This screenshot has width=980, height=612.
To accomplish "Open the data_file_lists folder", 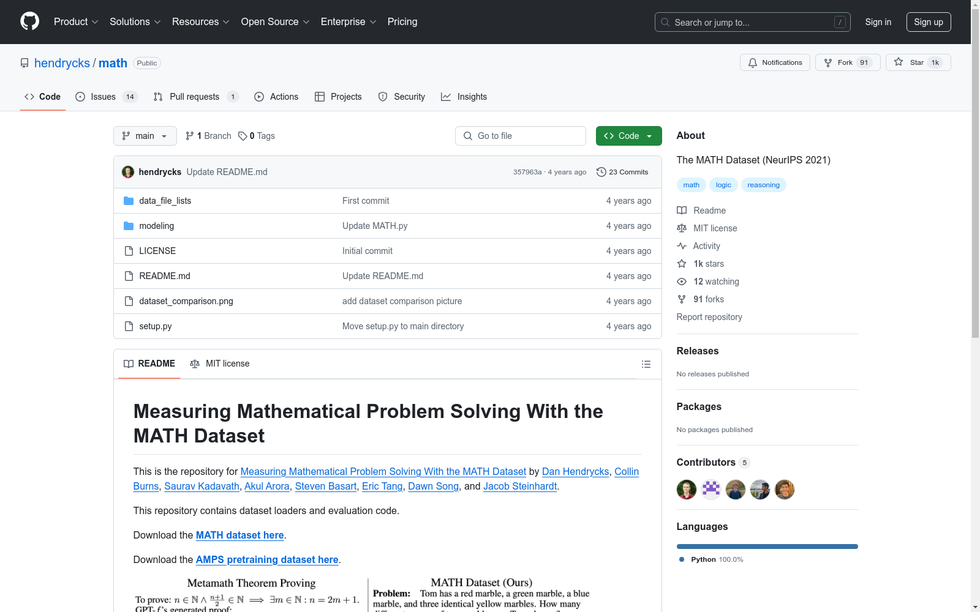I will tap(165, 201).
